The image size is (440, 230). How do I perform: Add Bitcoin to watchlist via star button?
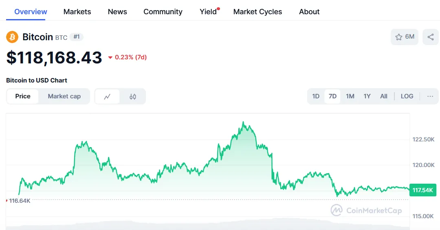pyautogui.click(x=405, y=37)
